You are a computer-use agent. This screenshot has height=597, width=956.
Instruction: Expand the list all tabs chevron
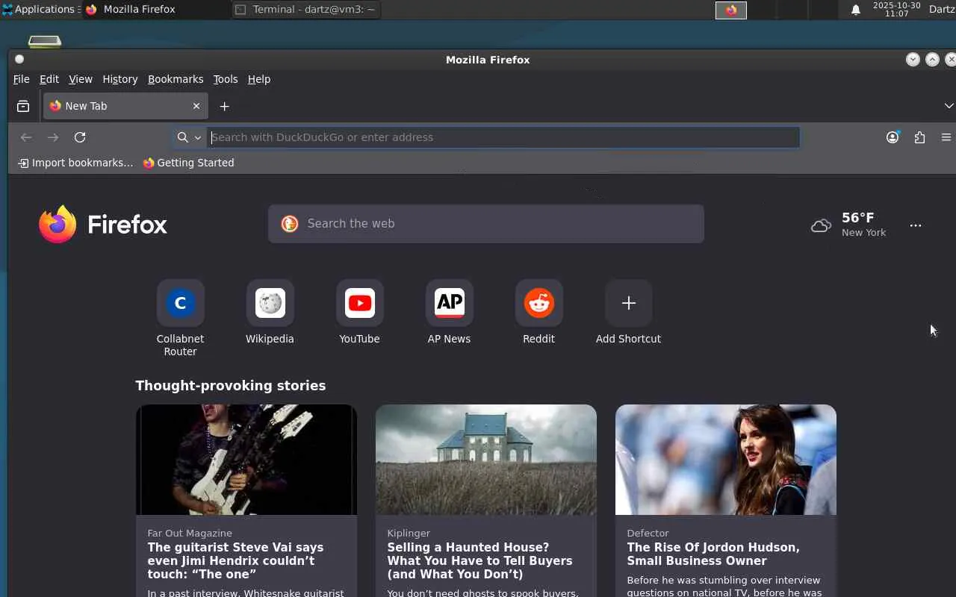coord(949,106)
